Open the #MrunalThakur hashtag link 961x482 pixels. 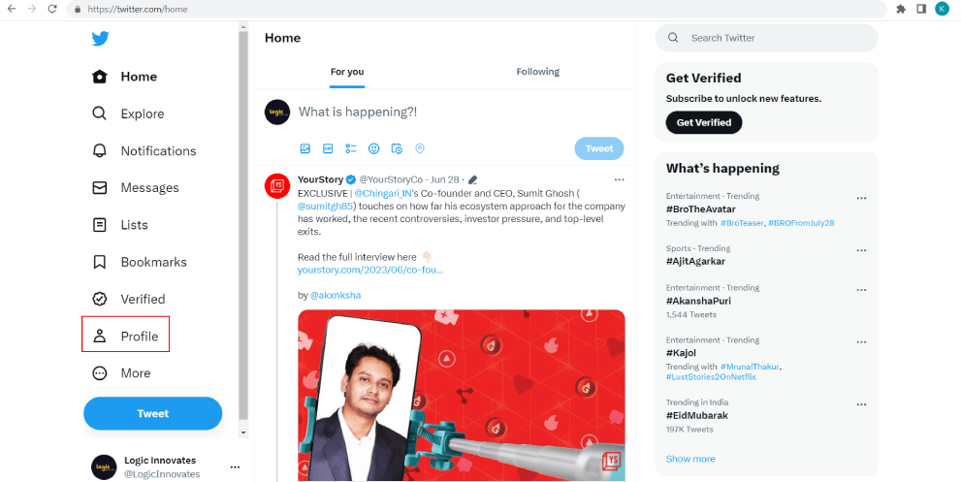750,367
